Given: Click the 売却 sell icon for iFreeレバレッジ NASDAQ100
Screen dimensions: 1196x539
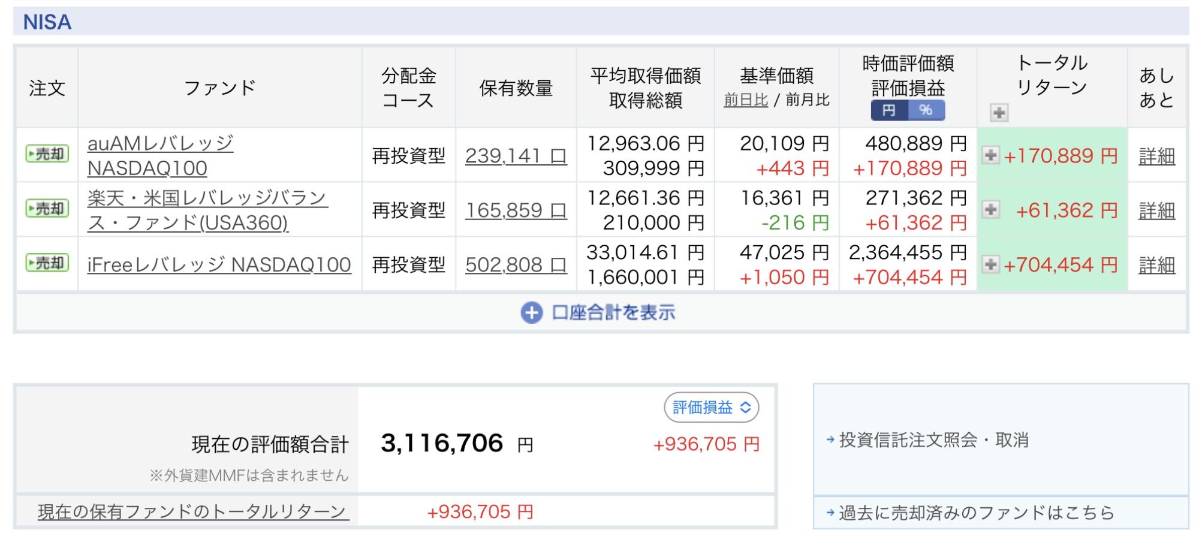Looking at the screenshot, I should click(47, 263).
